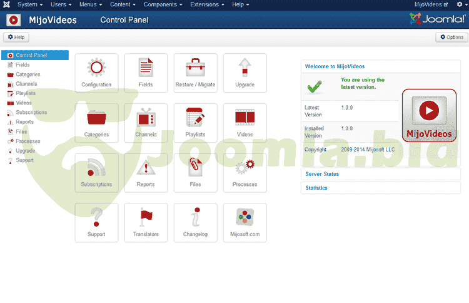Click the Restore / Migrate toolbox icon
Viewport: 469px width, 303px height.
195,68
